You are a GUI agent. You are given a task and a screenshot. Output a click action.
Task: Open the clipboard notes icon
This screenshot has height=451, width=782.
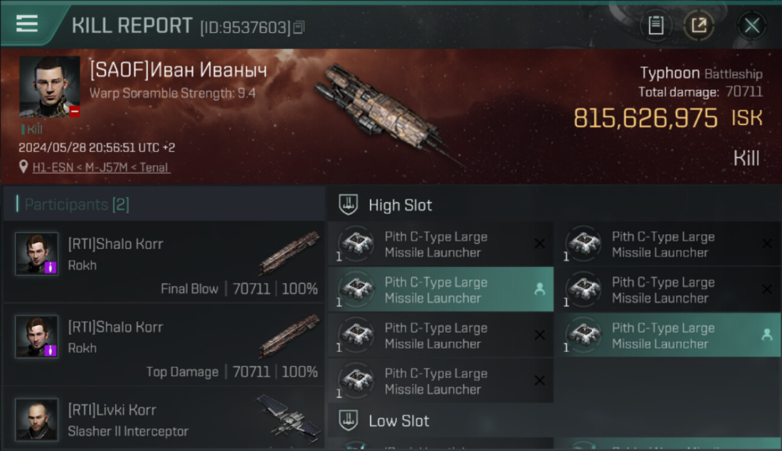[x=656, y=25]
